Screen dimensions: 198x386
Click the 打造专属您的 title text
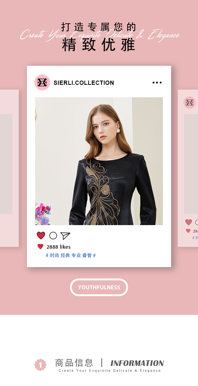99,27
